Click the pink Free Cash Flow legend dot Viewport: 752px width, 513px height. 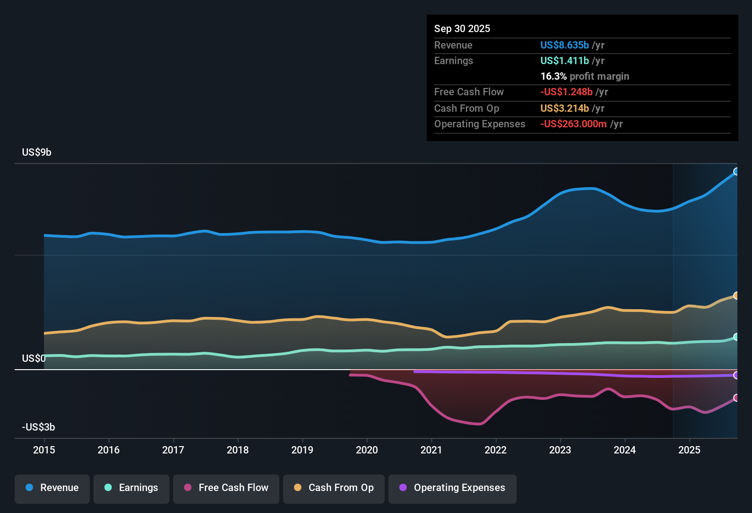point(188,488)
